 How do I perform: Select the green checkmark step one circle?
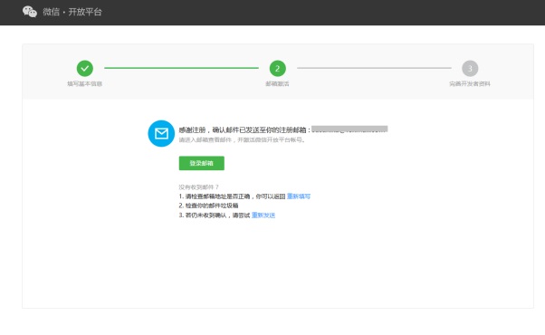[85, 69]
